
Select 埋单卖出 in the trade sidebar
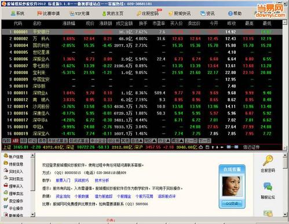[13, 193]
